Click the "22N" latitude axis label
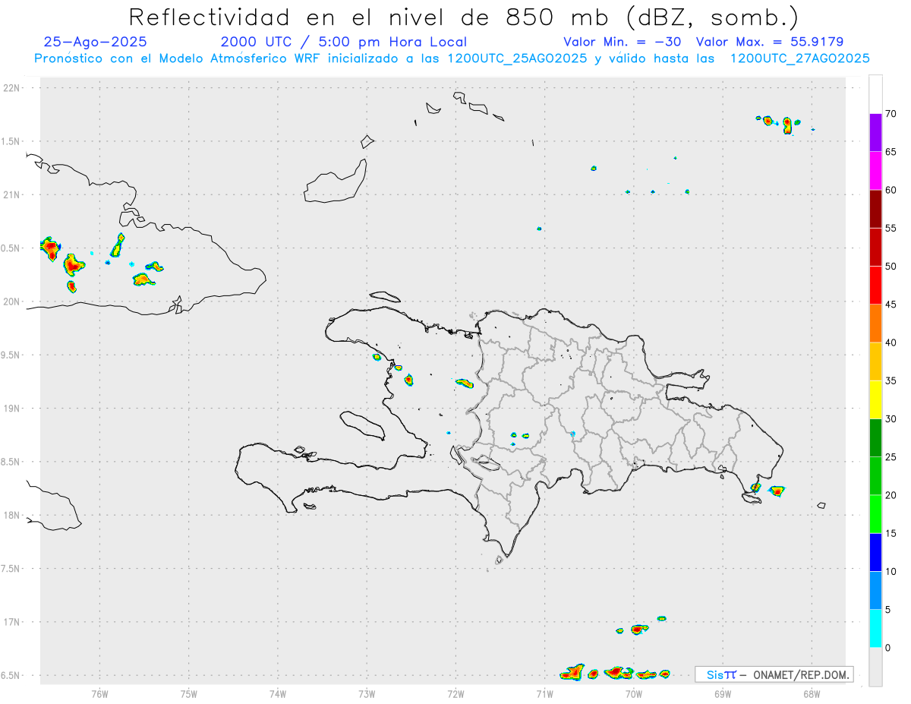The height and width of the screenshot is (704, 911). [13, 88]
